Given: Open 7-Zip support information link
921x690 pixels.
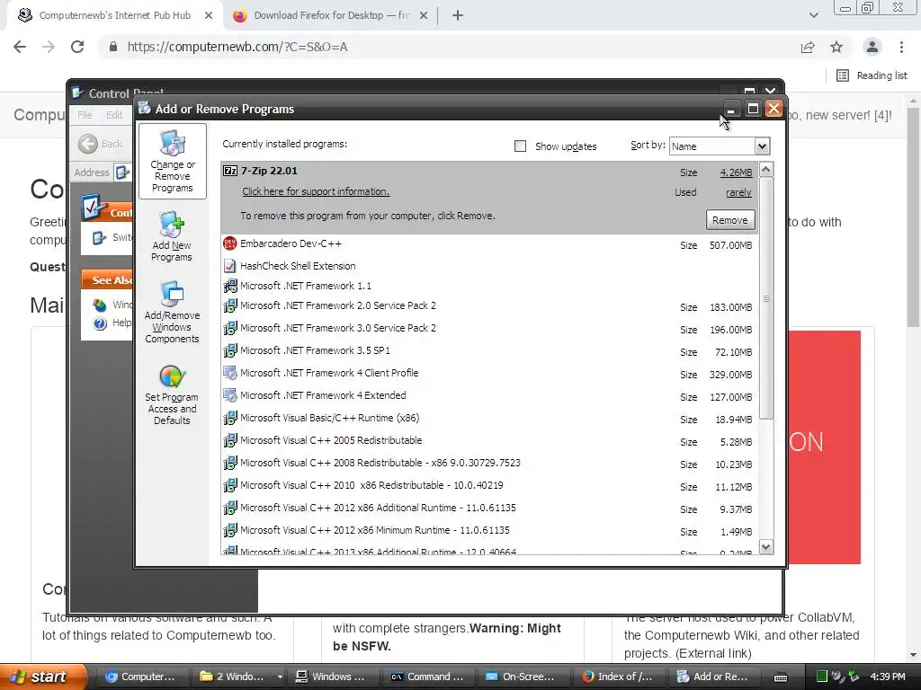Looking at the screenshot, I should click(x=316, y=191).
